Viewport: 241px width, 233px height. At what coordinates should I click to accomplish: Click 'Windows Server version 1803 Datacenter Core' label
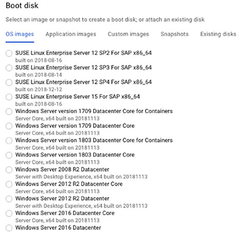point(75,155)
